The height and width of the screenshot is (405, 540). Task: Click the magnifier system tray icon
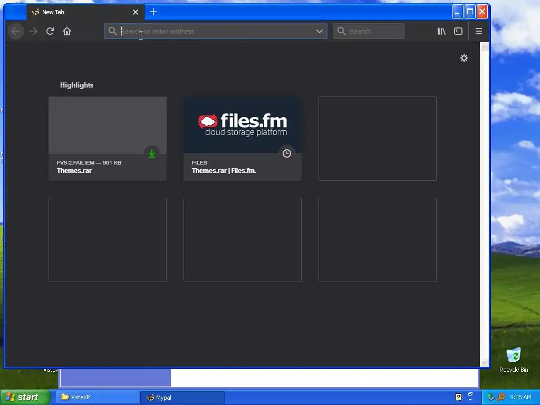click(x=502, y=397)
